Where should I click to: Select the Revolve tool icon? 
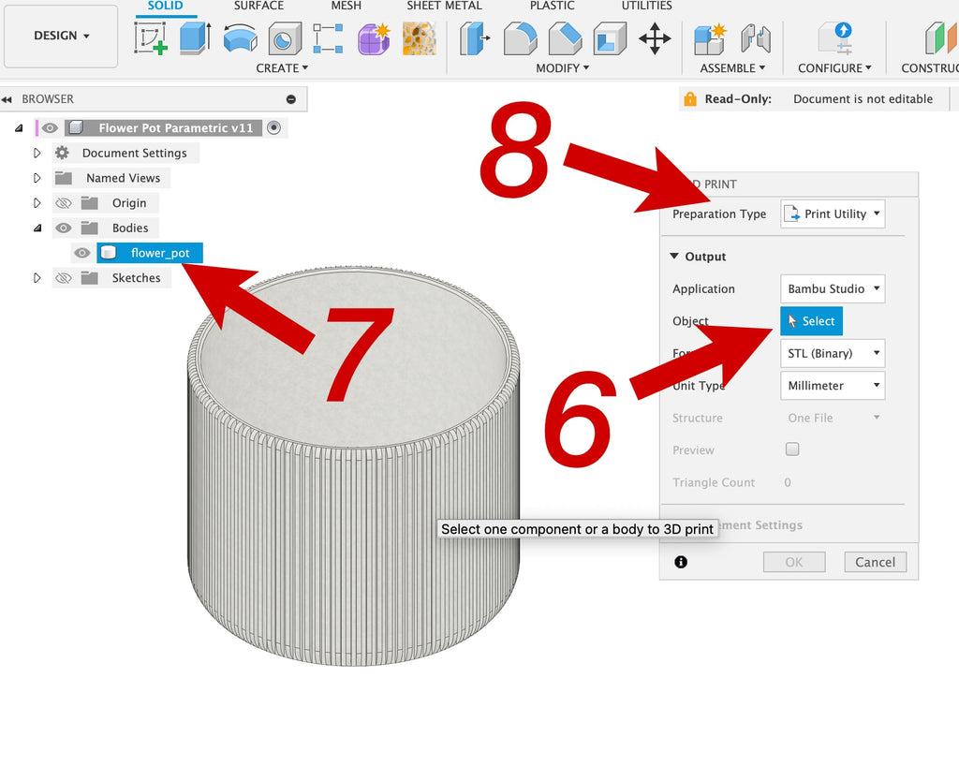click(240, 38)
